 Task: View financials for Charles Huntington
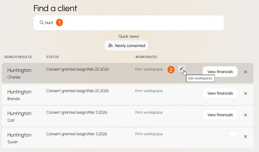(x=220, y=72)
